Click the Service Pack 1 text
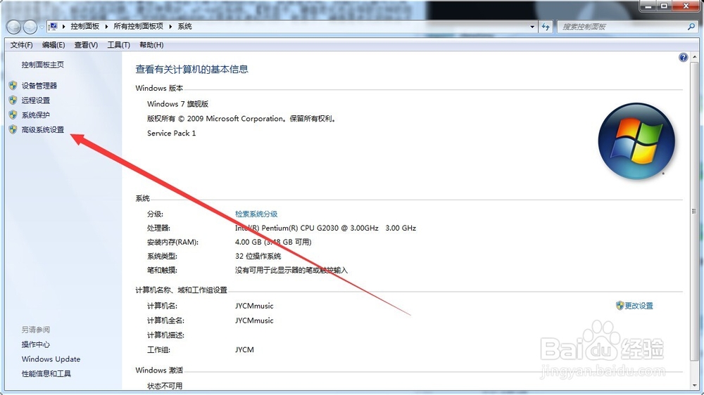The height and width of the screenshot is (395, 704). point(172,133)
